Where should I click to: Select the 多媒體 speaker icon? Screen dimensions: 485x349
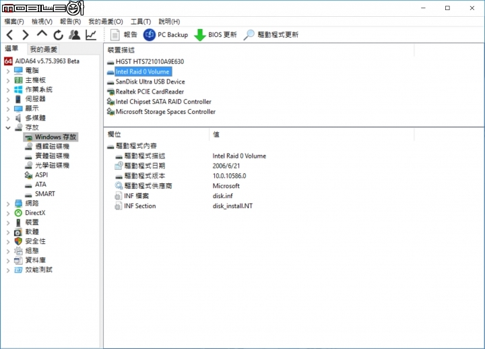18,118
